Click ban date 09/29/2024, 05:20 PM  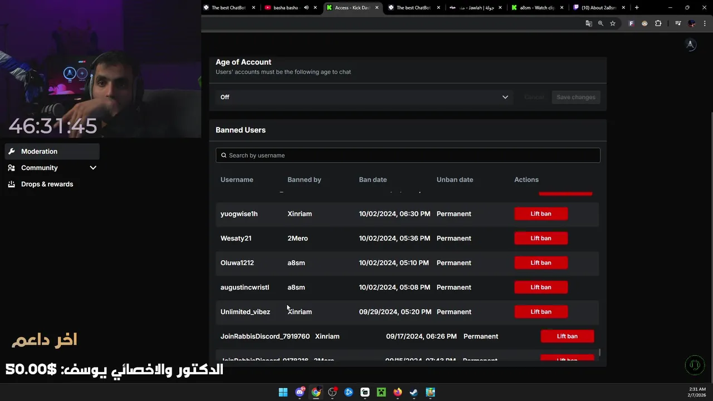(395, 312)
